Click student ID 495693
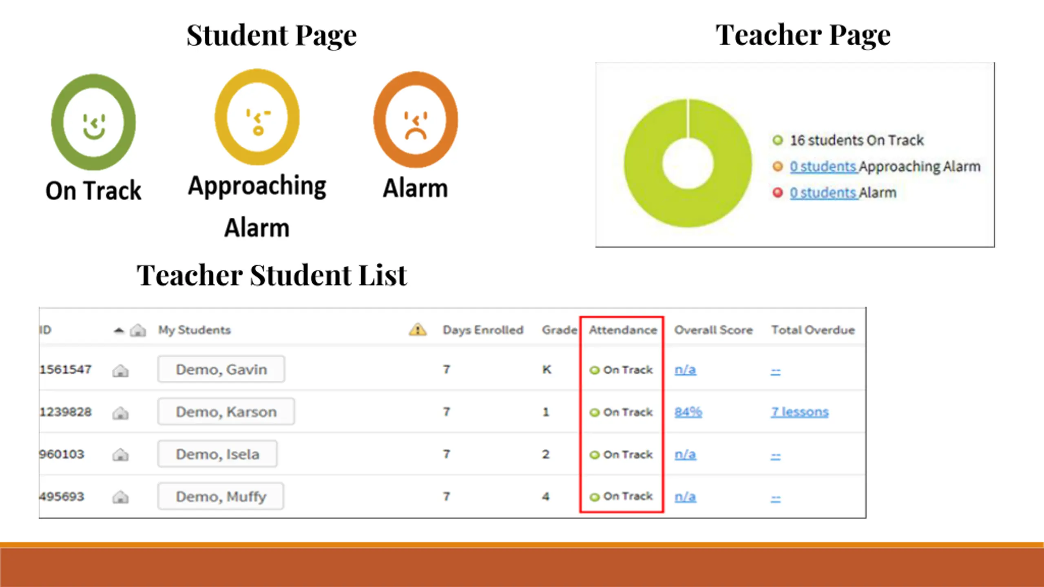Viewport: 1044px width, 587px height. [x=62, y=497]
